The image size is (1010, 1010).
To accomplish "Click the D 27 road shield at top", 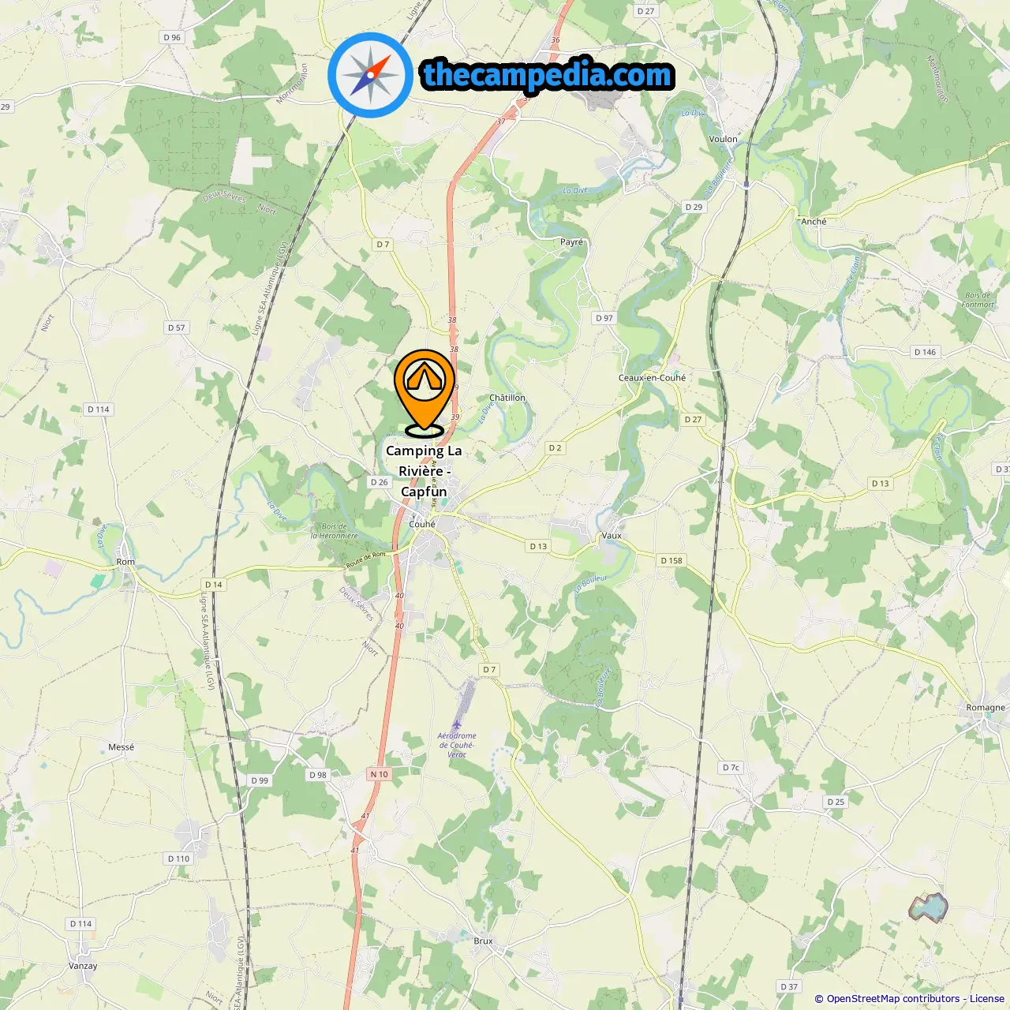I will [x=645, y=11].
